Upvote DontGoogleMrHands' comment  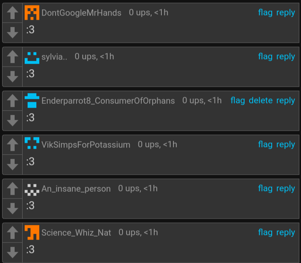coord(13,13)
